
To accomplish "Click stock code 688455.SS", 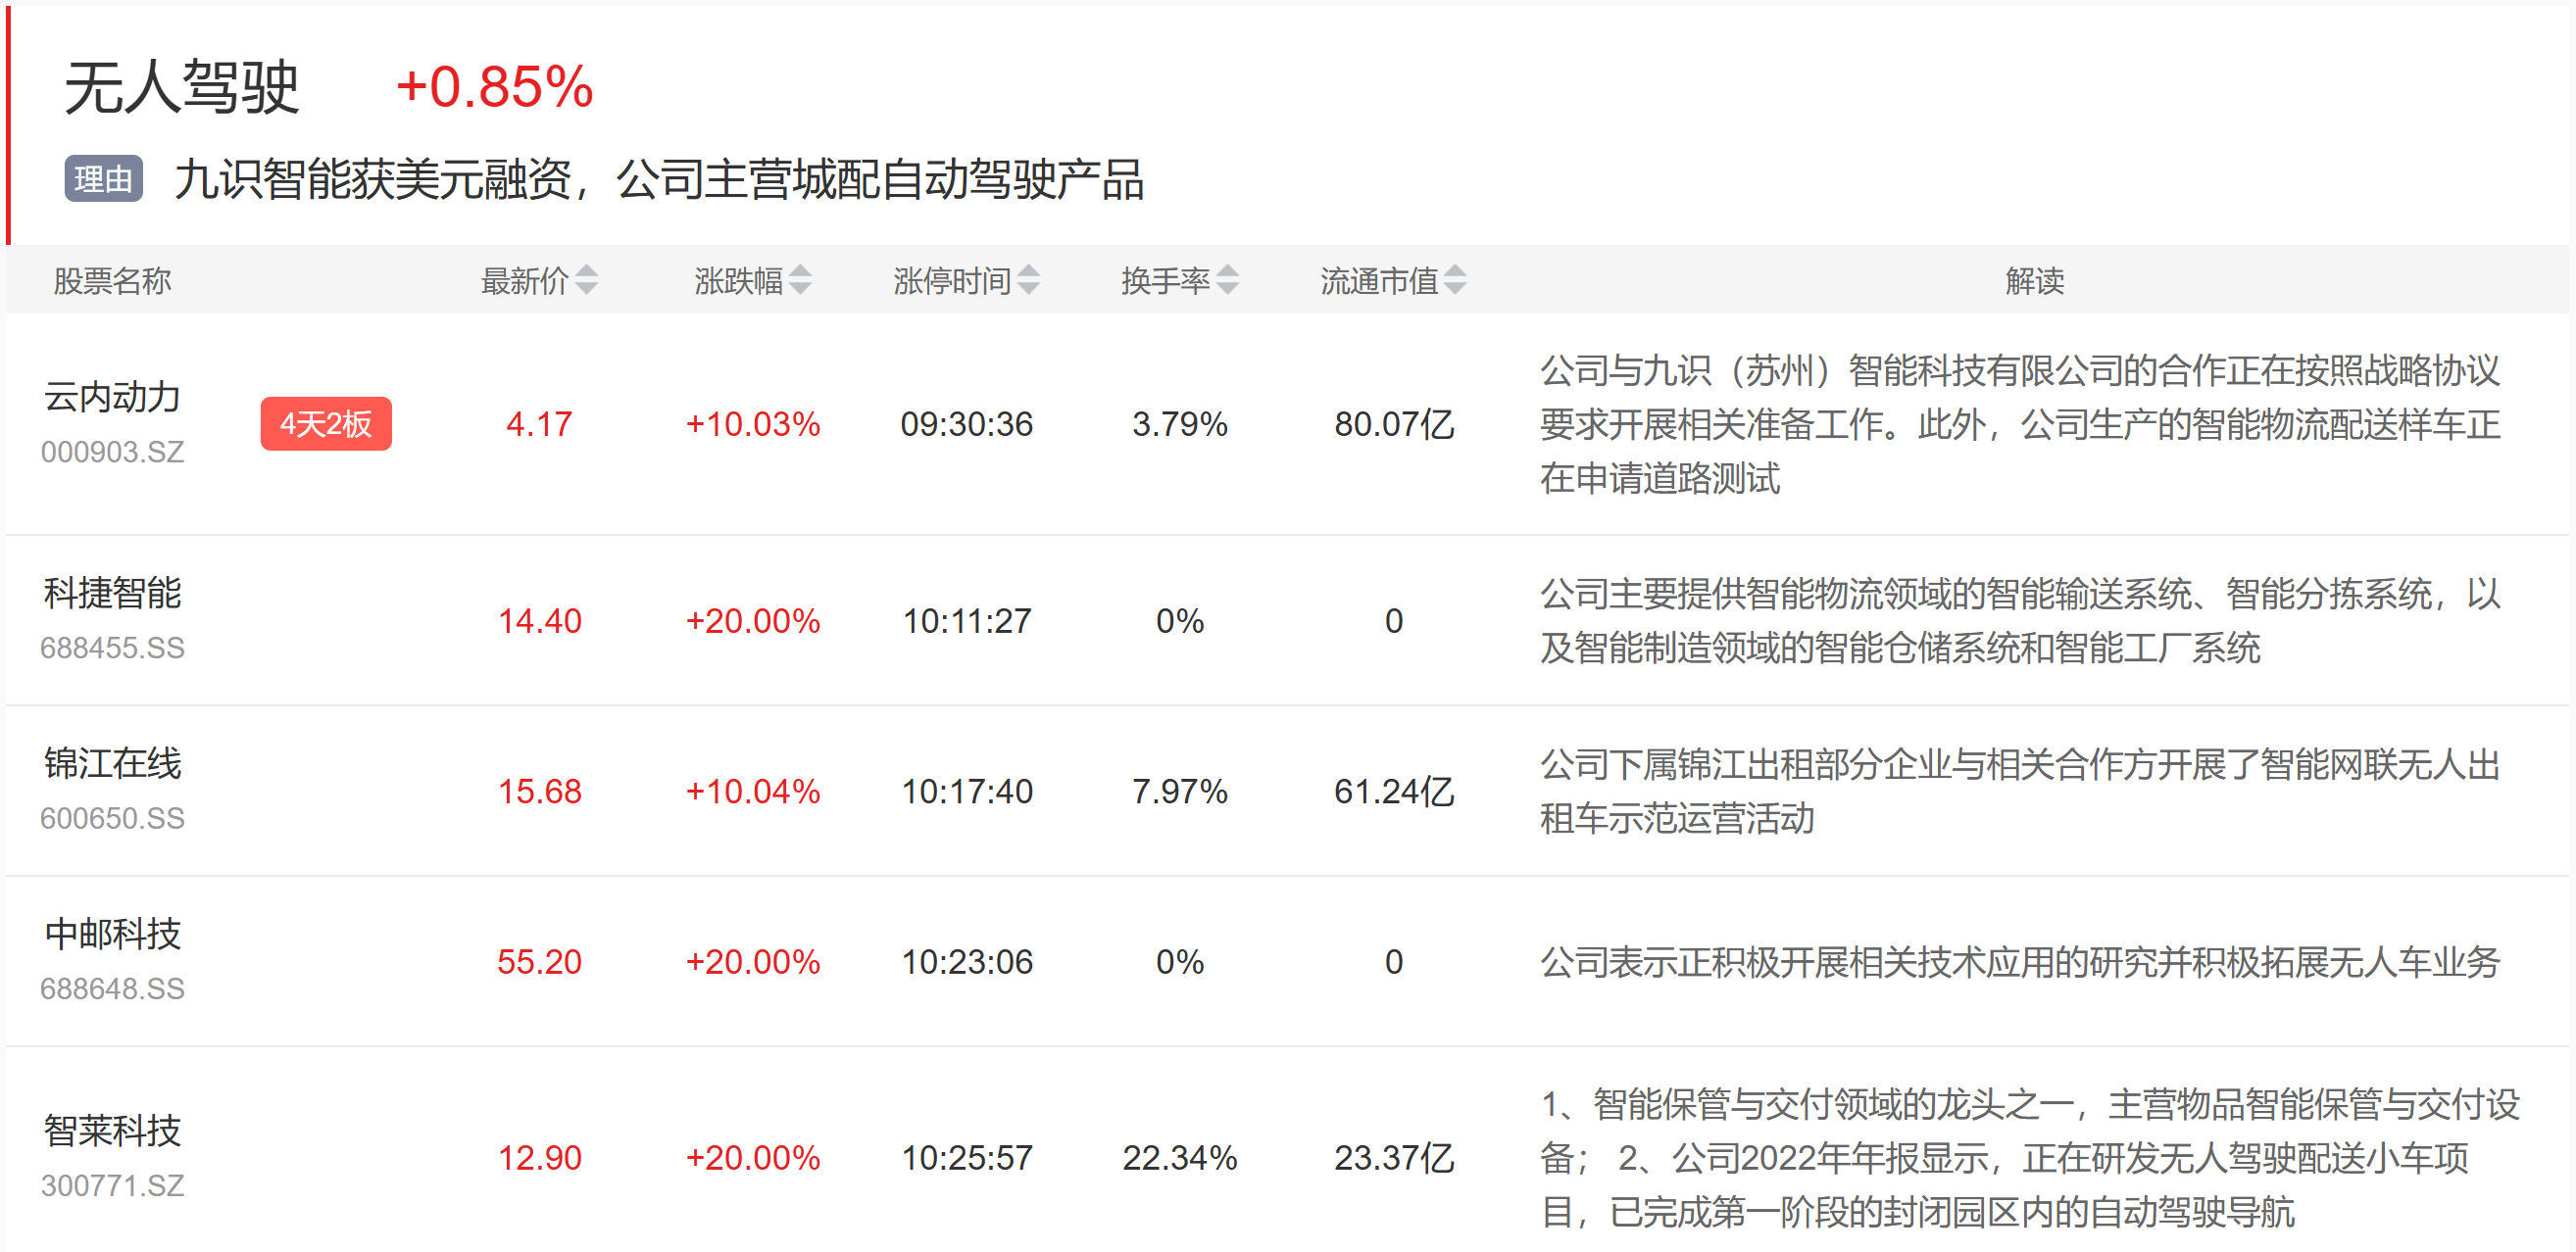I will [x=112, y=648].
